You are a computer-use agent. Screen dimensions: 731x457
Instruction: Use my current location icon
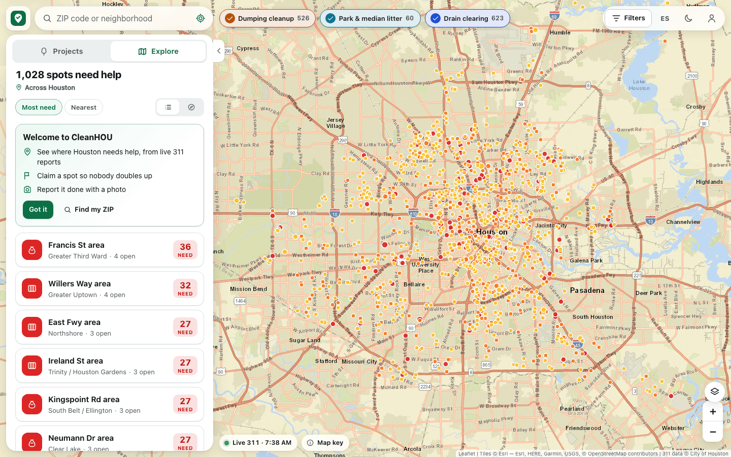(201, 18)
